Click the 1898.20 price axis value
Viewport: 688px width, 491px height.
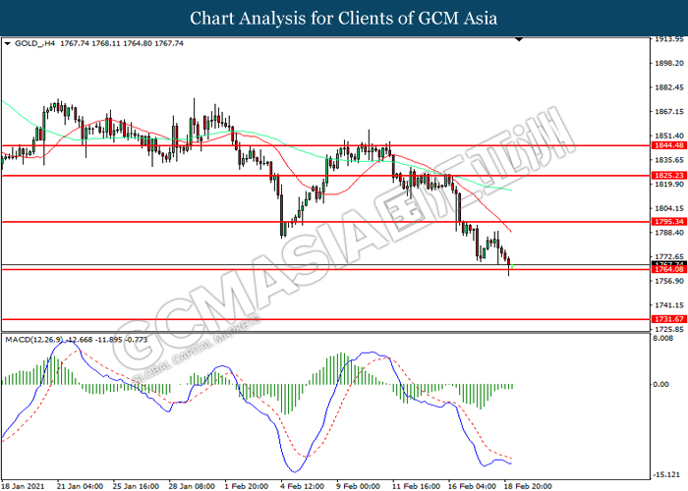pos(669,64)
